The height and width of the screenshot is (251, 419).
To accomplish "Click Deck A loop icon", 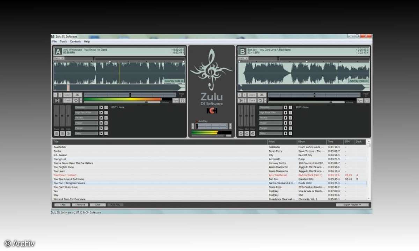I will point(76,100).
